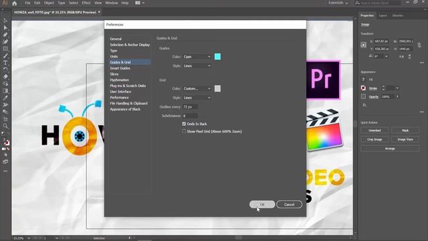Go to the Home screen icon
Viewport: 428px width, 241px height.
tap(15, 3)
